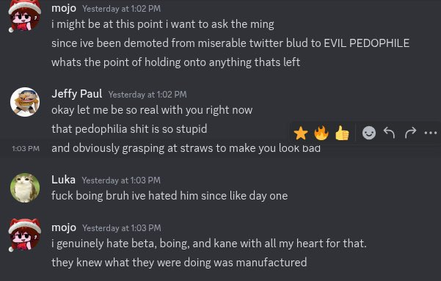Click Jeffy Paul's Yesterday at 1:02 PM timestamp
This screenshot has width=441, height=281.
point(147,95)
